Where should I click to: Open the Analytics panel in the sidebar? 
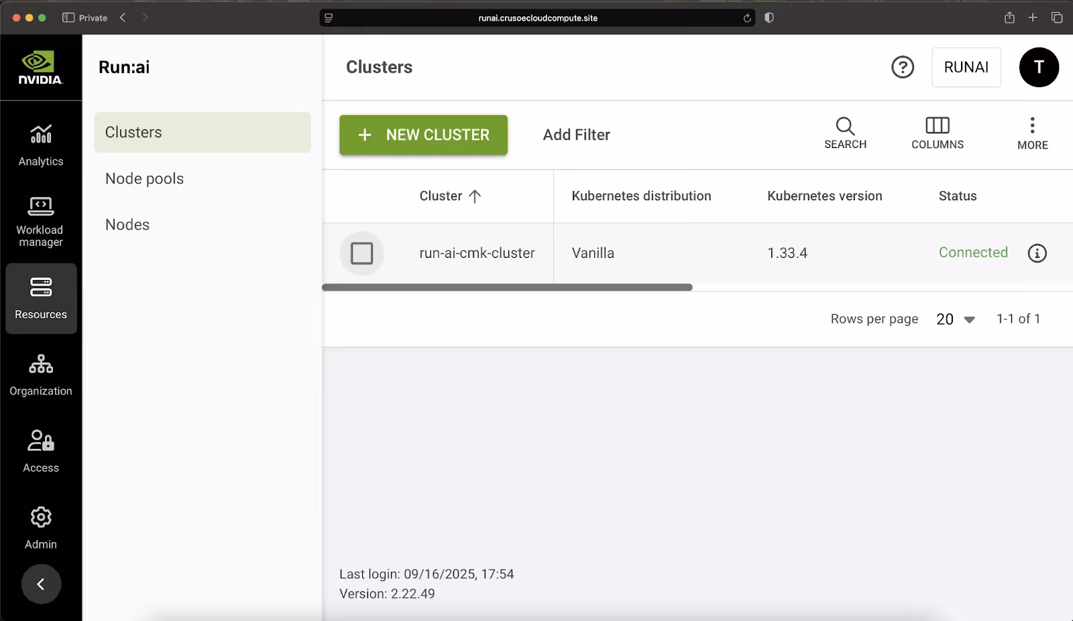pyautogui.click(x=41, y=143)
